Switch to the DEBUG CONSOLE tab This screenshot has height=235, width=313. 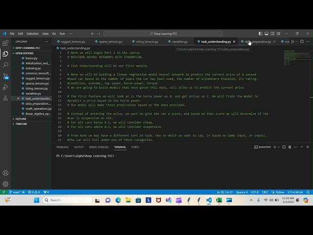click(99, 147)
